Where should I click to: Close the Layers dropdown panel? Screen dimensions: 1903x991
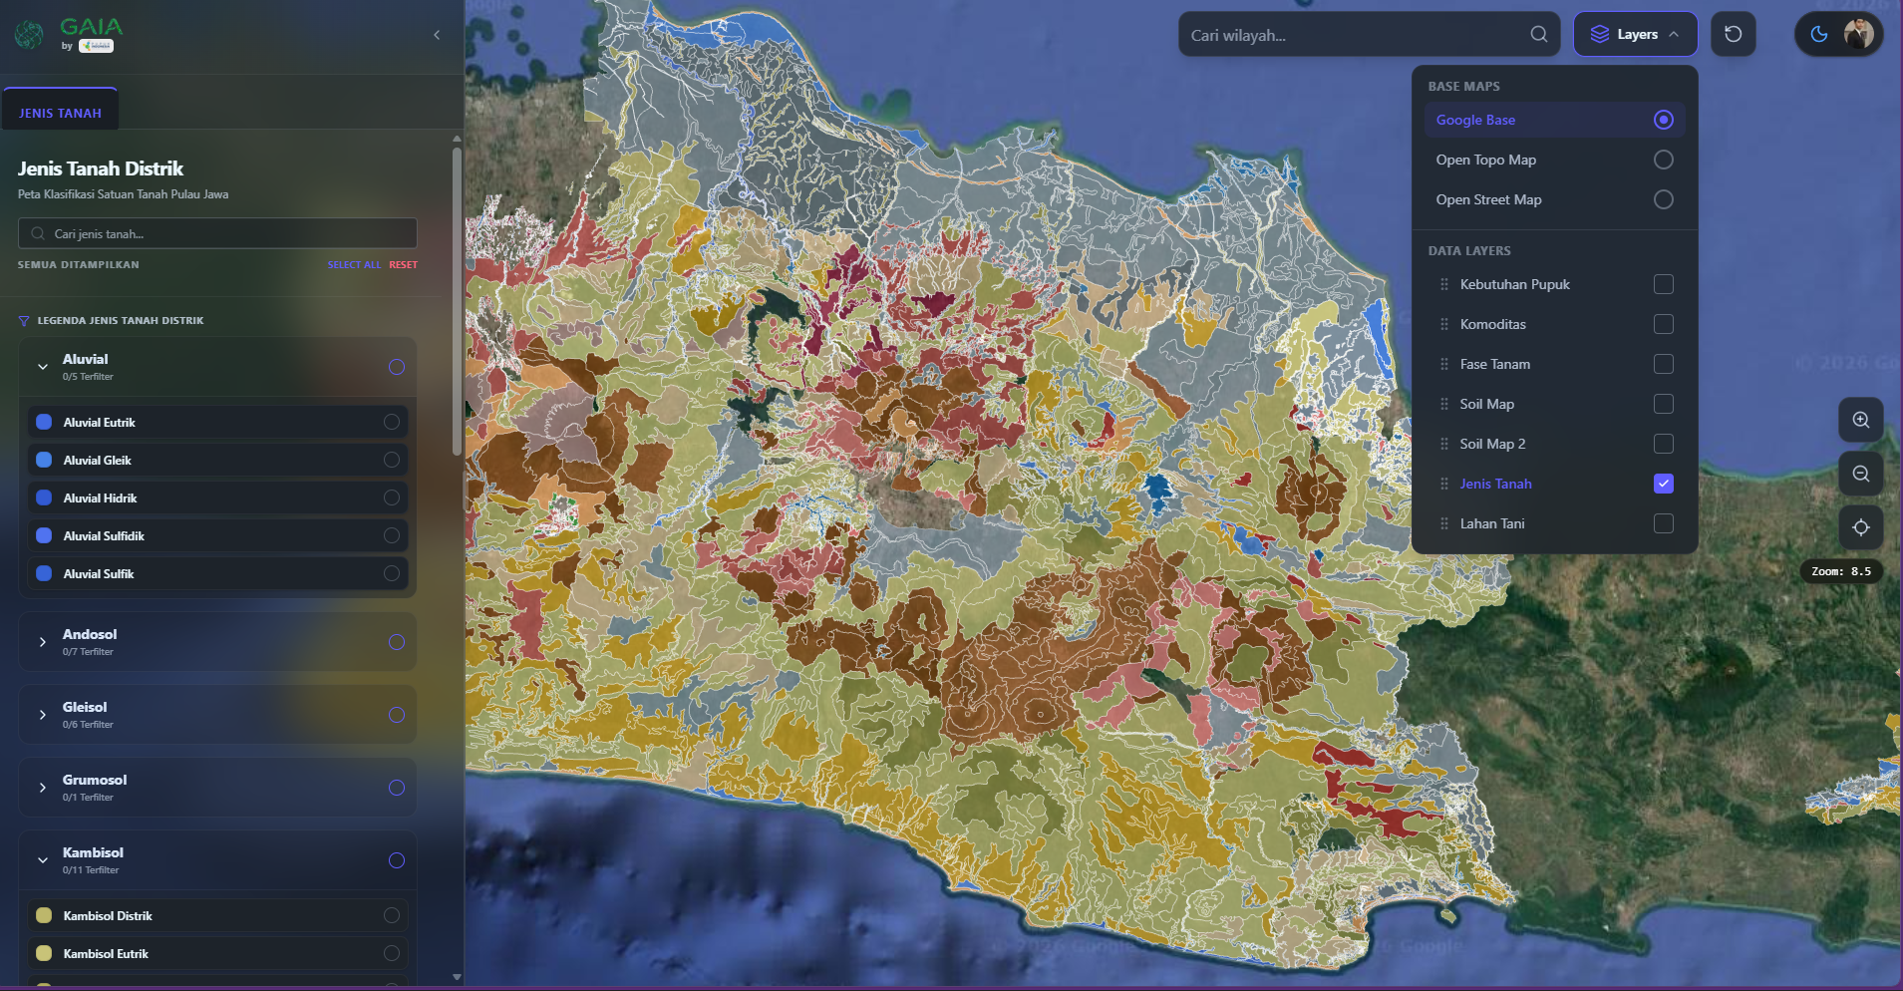(1635, 34)
